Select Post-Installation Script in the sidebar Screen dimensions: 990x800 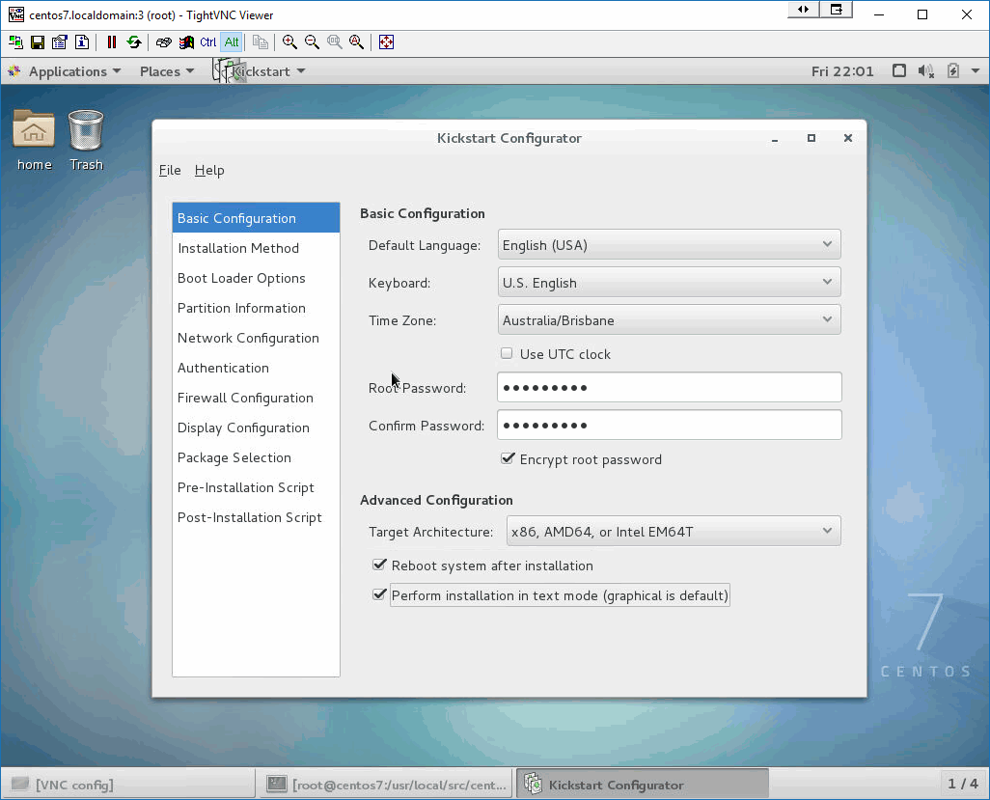pos(256,517)
